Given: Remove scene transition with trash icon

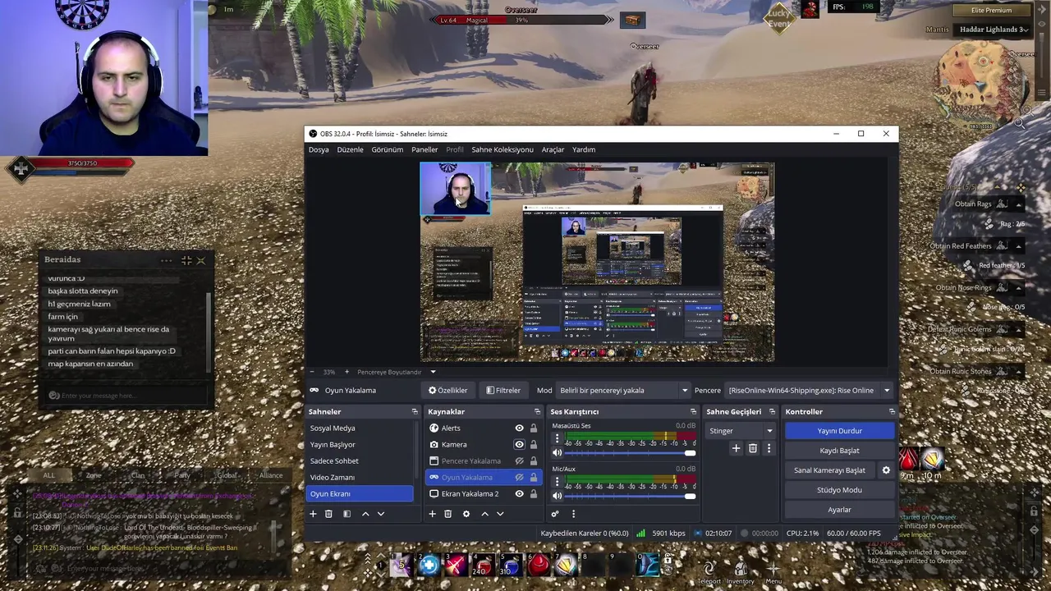Looking at the screenshot, I should click(752, 448).
